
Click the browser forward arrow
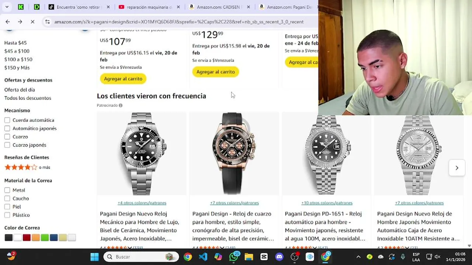pos(20,22)
